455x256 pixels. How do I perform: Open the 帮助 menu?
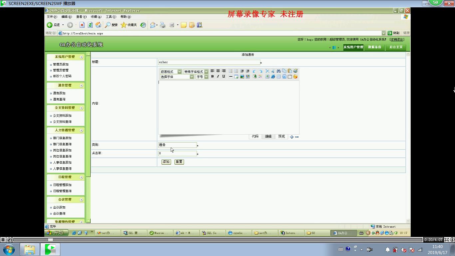(x=126, y=17)
